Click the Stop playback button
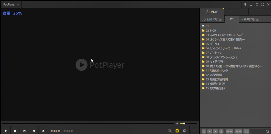The image size is (271, 134). point(15,131)
